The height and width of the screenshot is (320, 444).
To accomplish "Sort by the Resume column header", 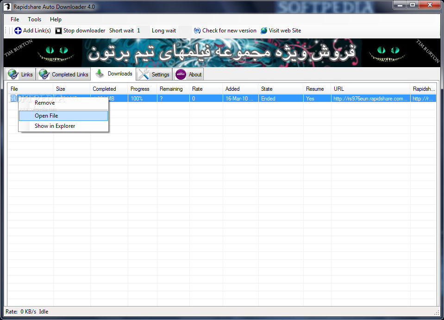I will tap(317, 89).
